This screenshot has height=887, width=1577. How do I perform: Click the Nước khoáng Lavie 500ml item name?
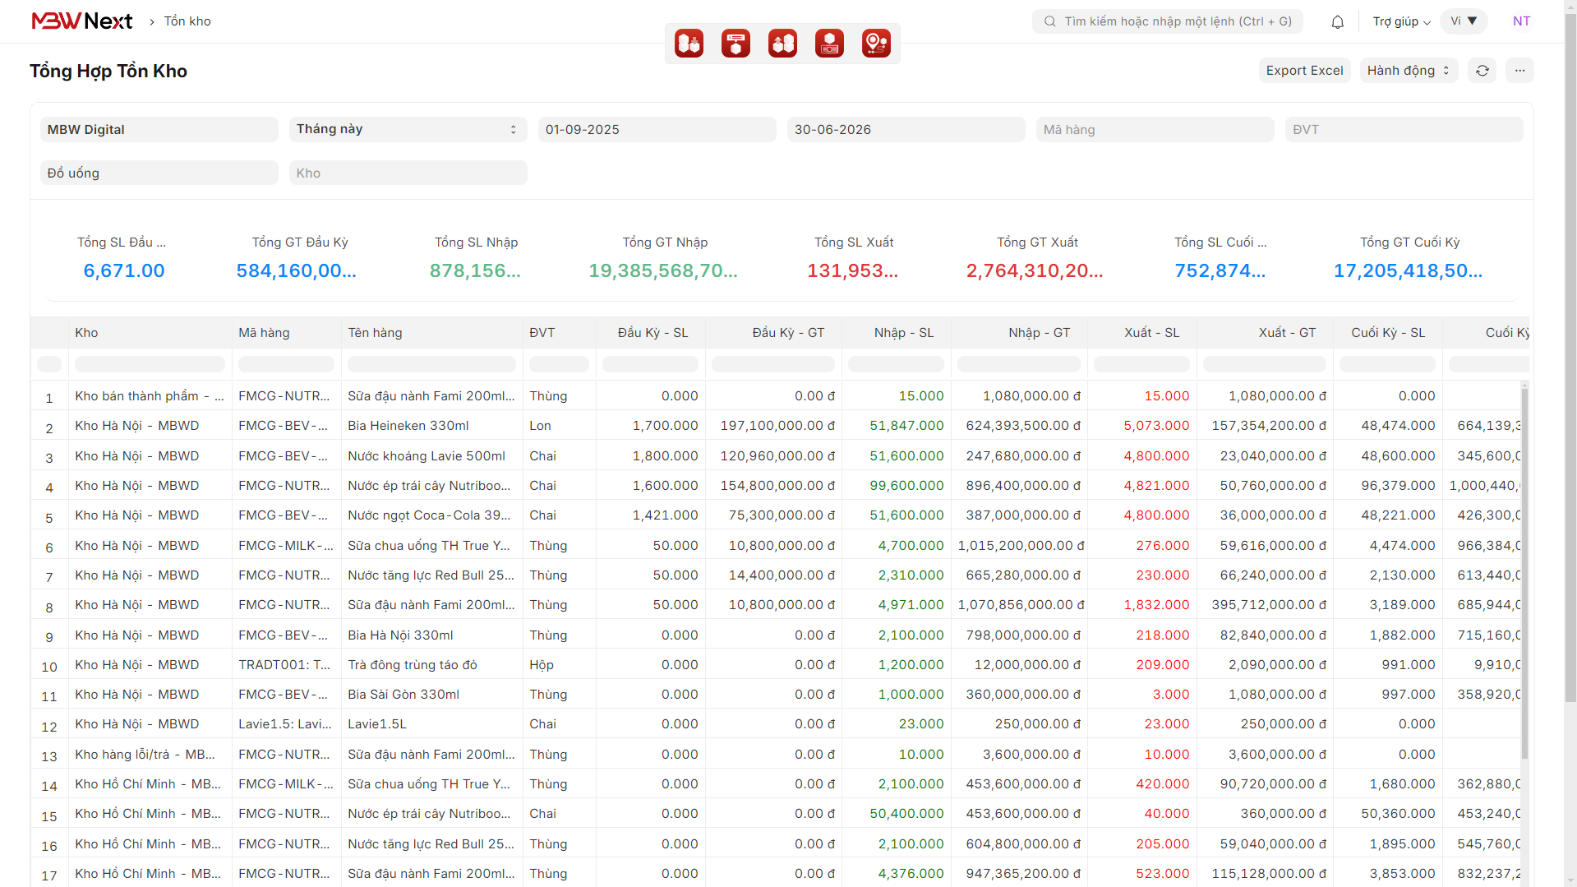[x=427, y=456]
